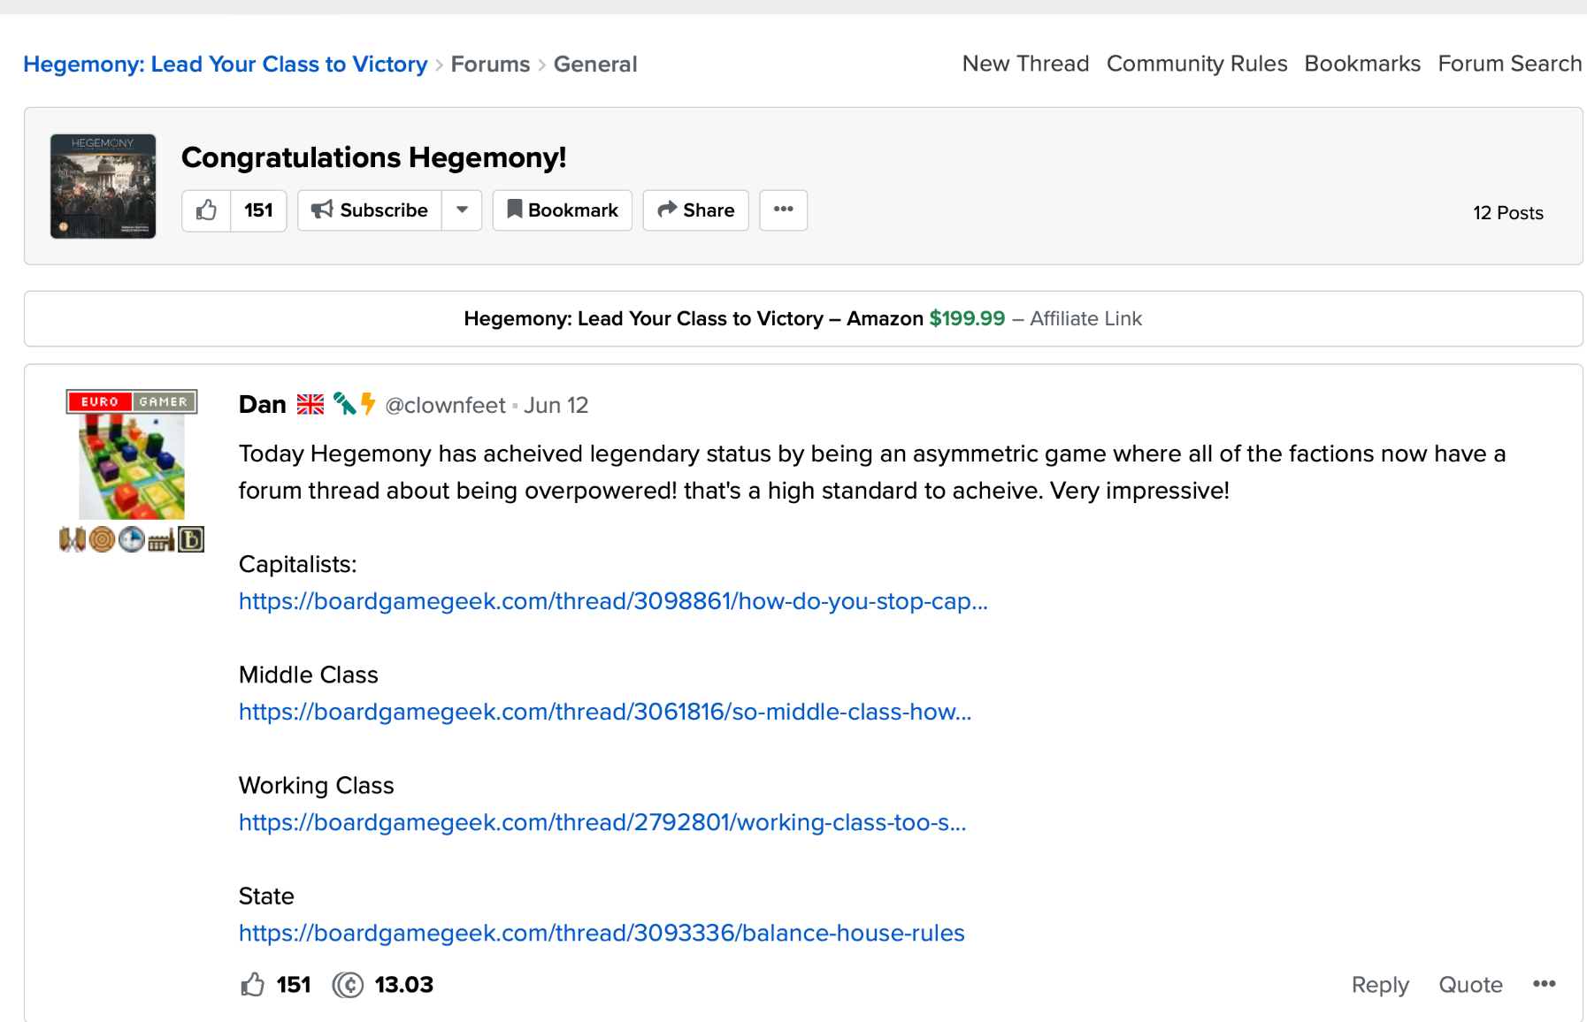
Task: Open the thread header overflow ellipsis menu
Action: pos(783,210)
